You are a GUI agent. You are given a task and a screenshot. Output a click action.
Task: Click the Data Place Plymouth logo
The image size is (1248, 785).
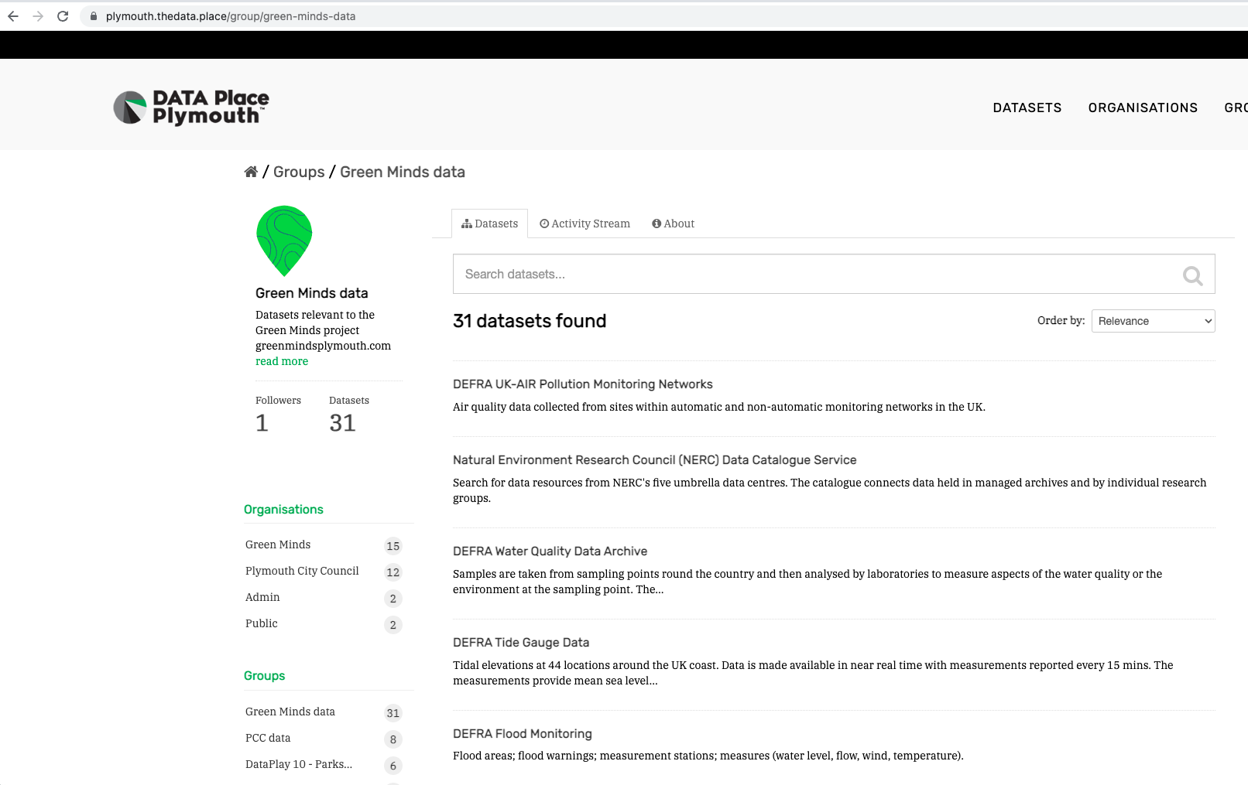(x=191, y=108)
